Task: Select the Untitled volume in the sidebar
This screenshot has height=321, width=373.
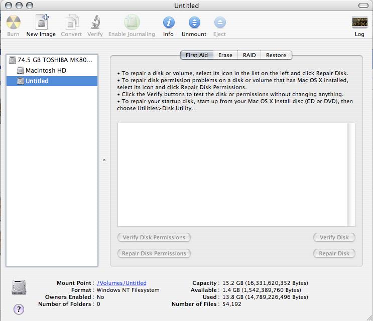Action: [52, 81]
